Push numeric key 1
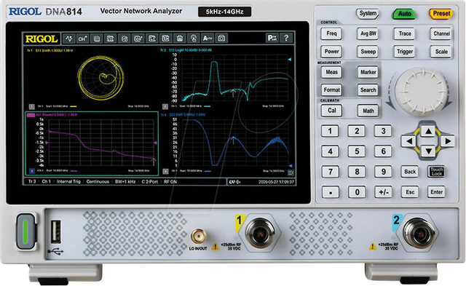The height and width of the screenshot is (286, 466). click(330, 131)
